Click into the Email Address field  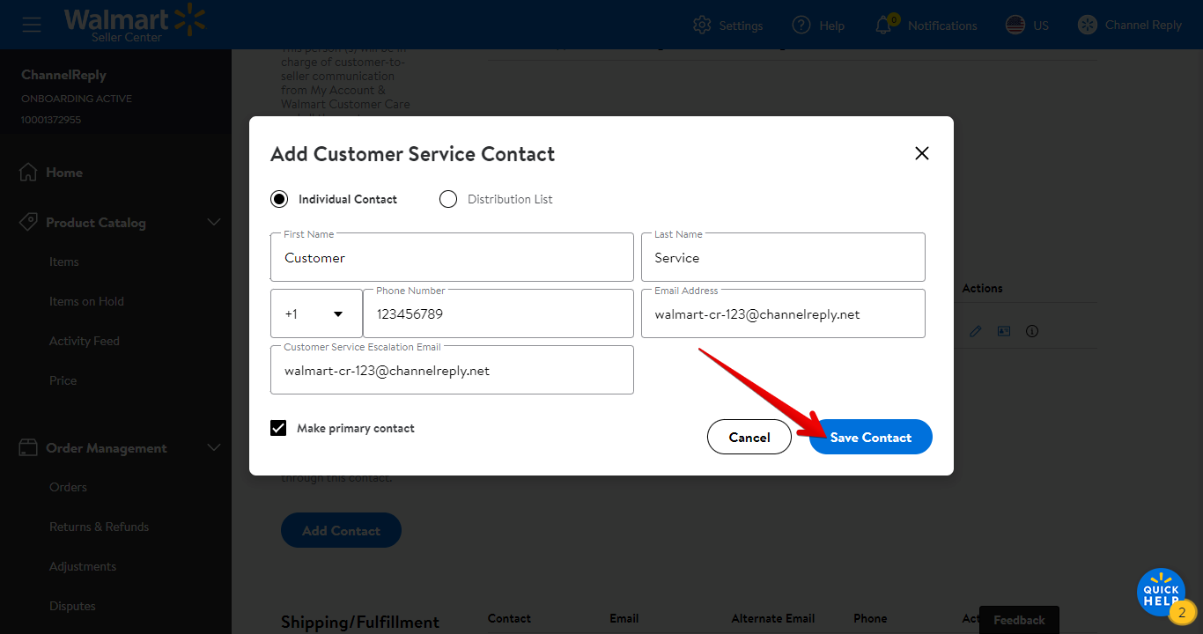pos(783,313)
